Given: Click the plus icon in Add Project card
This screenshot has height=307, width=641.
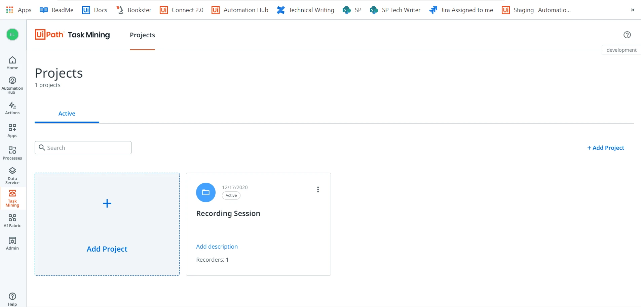Looking at the screenshot, I should pos(107,204).
